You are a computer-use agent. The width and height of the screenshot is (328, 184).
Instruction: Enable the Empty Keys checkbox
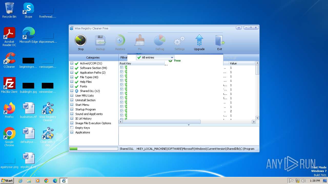[72, 128]
